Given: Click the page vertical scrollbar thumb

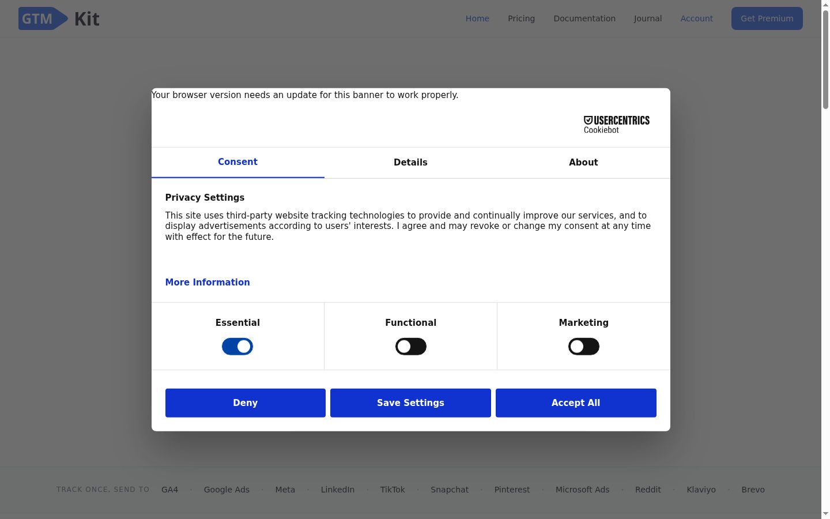Looking at the screenshot, I should coord(825,59).
